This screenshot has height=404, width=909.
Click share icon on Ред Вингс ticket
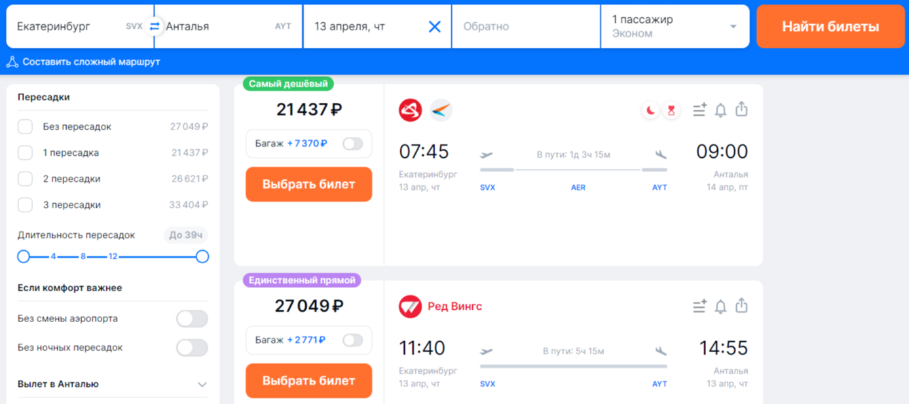741,306
